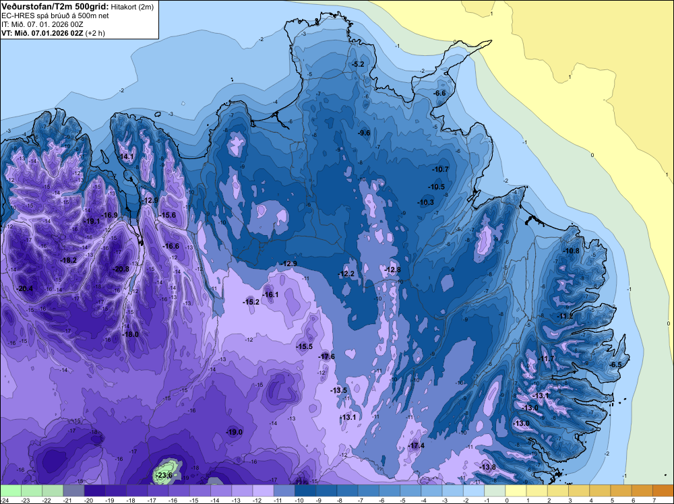The height and width of the screenshot is (504, 674).
Task: Click the -23.6 value on green spot
Action: (164, 475)
